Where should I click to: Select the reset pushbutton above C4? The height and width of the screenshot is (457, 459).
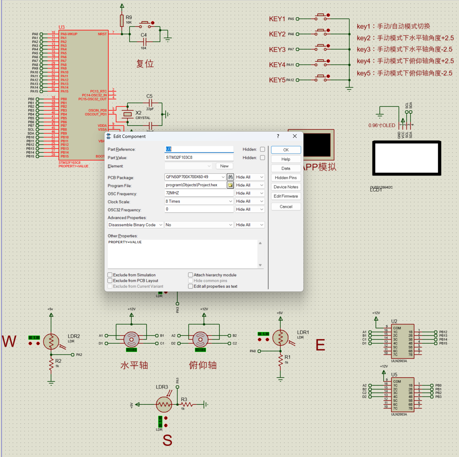coord(147,25)
